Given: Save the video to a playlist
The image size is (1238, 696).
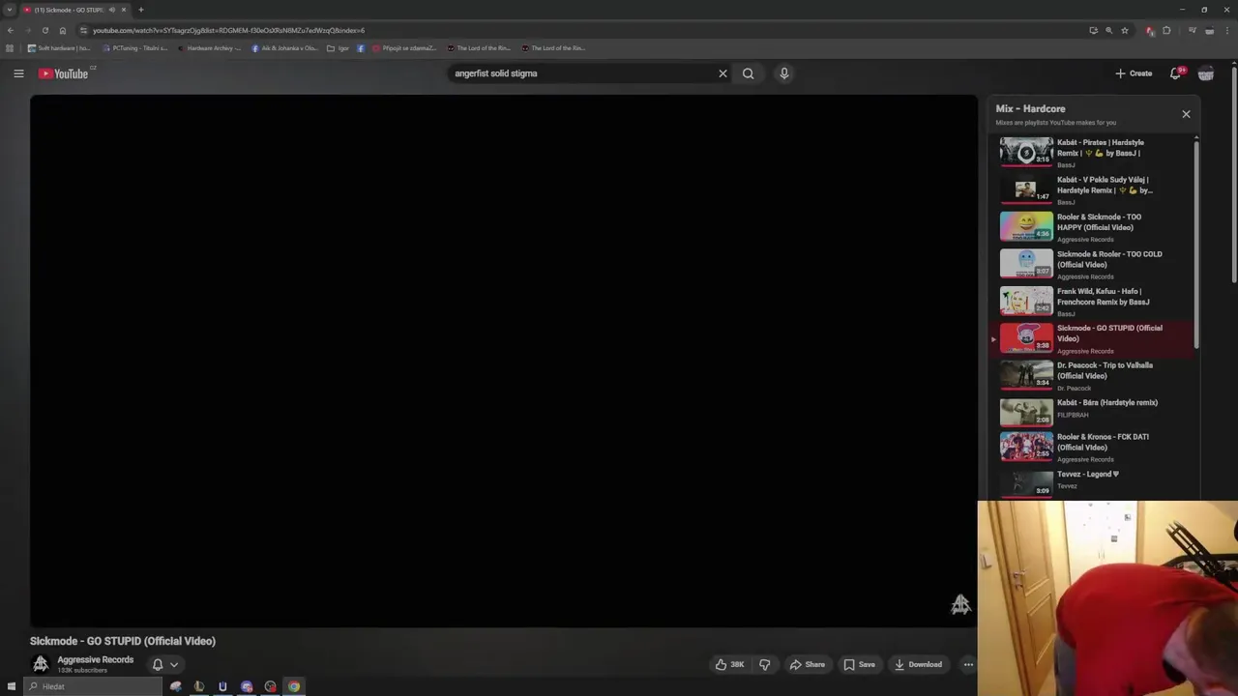Looking at the screenshot, I should click(860, 664).
